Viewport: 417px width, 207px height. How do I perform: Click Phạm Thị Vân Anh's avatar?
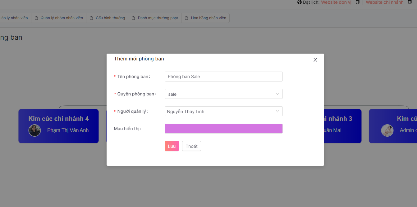(x=35, y=130)
